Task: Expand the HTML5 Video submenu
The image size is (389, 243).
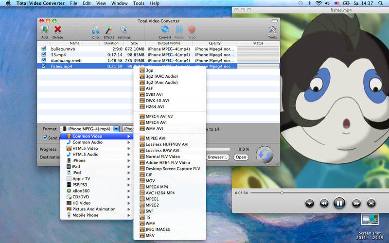Action: click(x=97, y=148)
